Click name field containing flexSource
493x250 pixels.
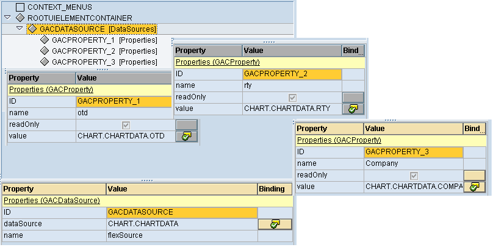(182, 235)
